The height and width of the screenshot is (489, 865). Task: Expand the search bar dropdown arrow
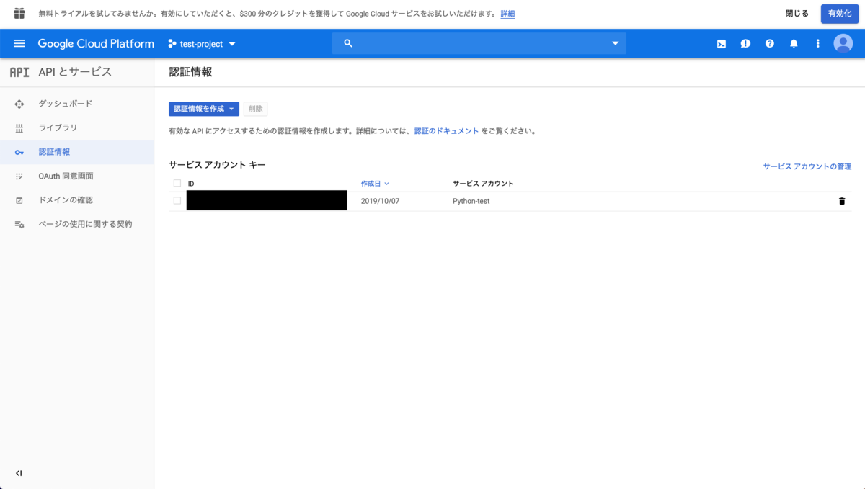[x=615, y=43]
